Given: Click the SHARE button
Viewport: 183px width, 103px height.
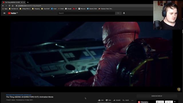Looking at the screenshot, I should (x=117, y=100).
